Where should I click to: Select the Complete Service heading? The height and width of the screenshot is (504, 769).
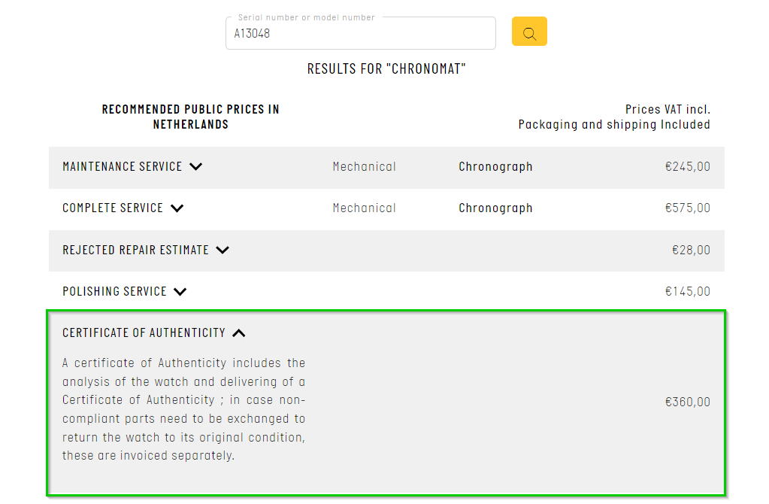point(112,208)
